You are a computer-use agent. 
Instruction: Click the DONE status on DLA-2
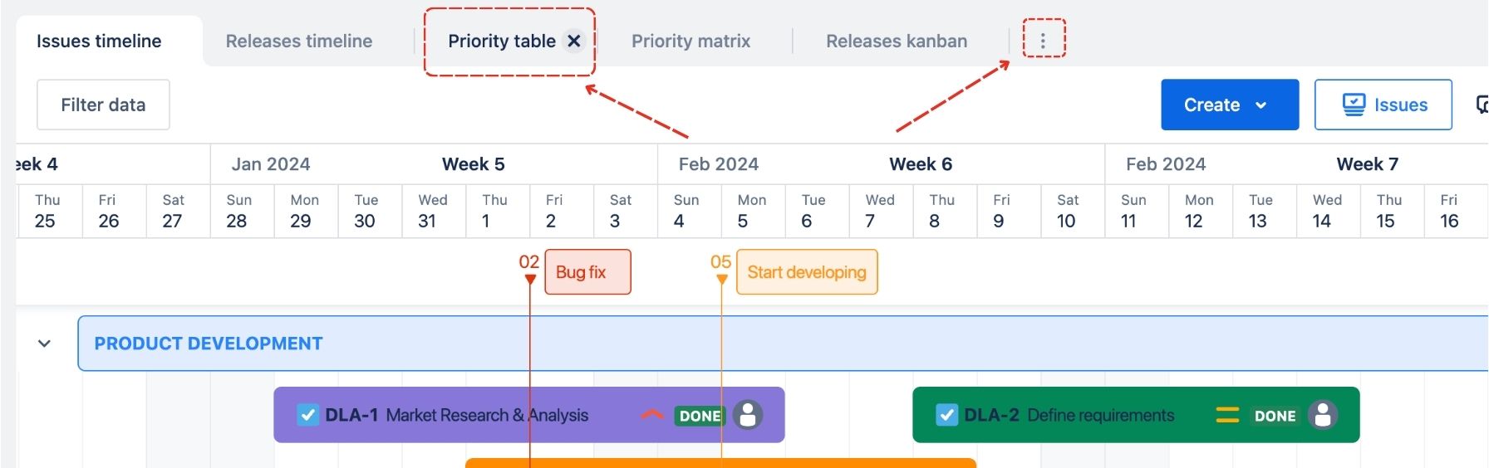pos(1275,416)
